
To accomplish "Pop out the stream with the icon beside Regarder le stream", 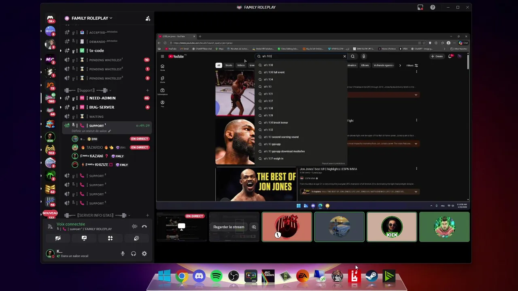I will [254, 227].
